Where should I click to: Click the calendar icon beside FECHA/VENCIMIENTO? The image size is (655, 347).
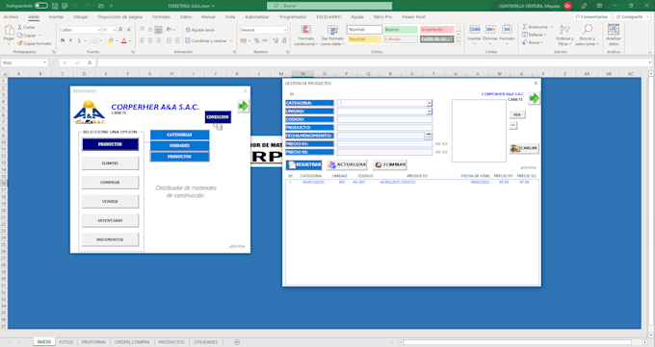[429, 136]
